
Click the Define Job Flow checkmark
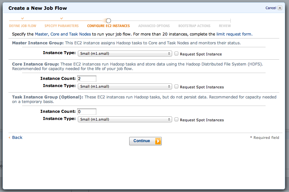click(22, 19)
